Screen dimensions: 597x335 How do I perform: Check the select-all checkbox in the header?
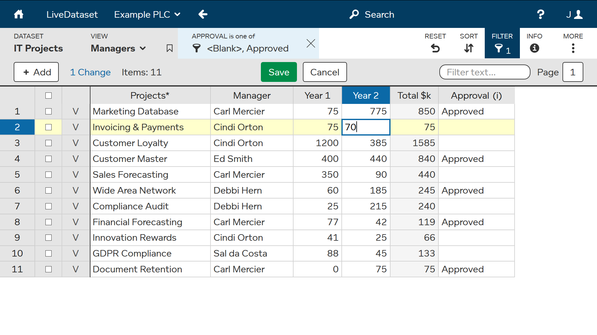point(48,96)
